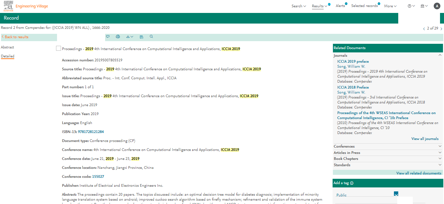Open Selected records
This screenshot has height=204, width=444.
[364, 6]
